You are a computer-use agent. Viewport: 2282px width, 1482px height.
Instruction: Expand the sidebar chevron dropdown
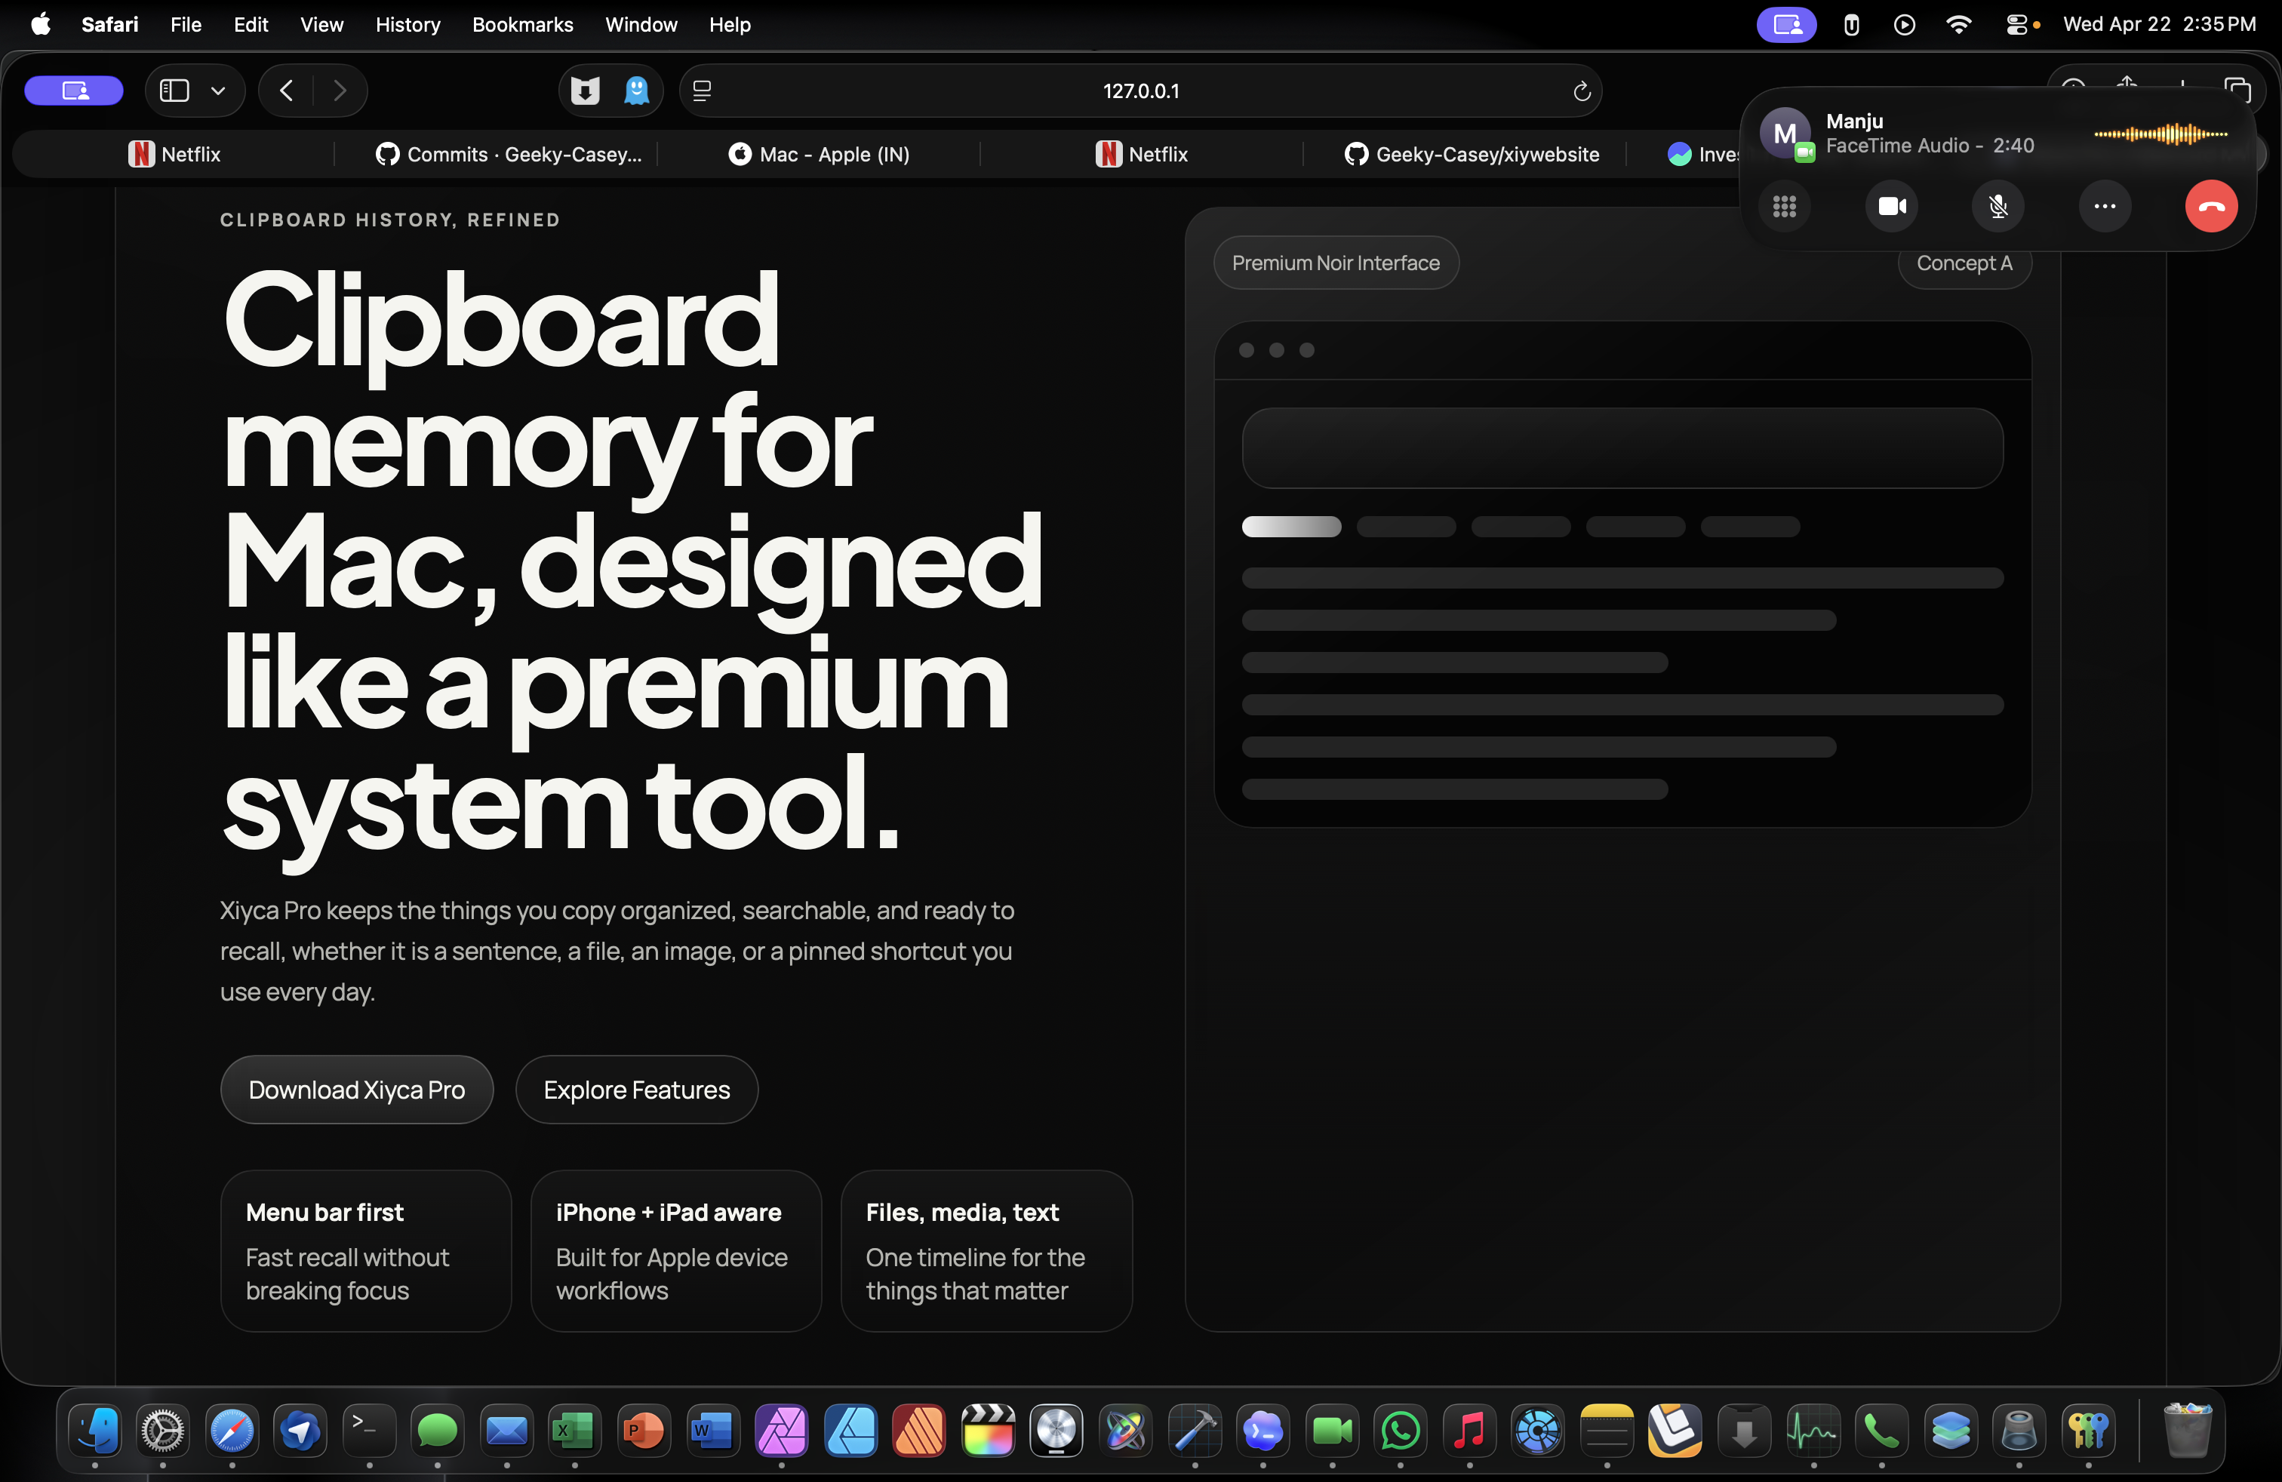point(217,90)
